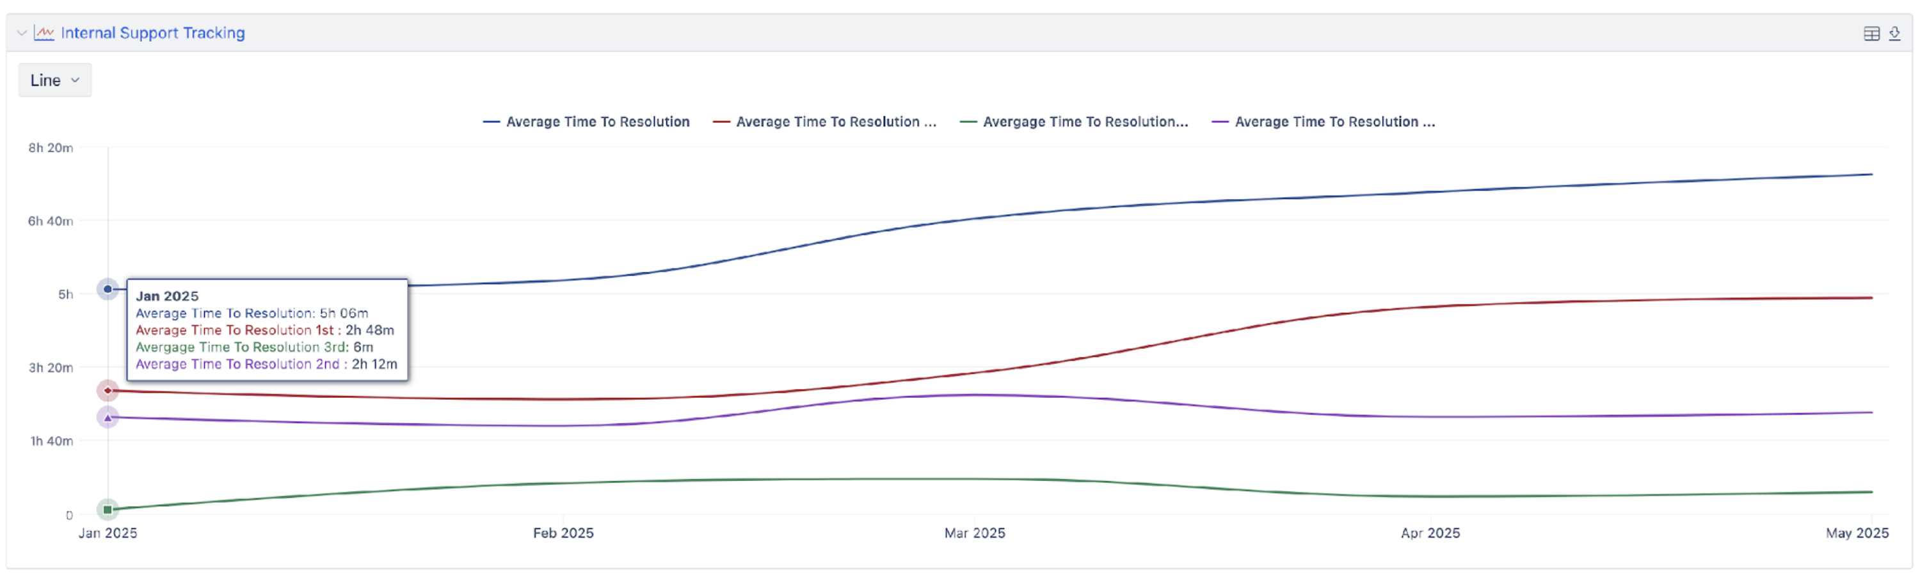Select the purple triangle data point marker
The height and width of the screenshot is (577, 1920).
(x=108, y=418)
